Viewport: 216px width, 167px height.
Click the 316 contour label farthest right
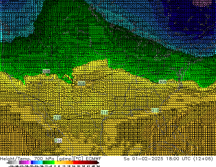(155, 110)
